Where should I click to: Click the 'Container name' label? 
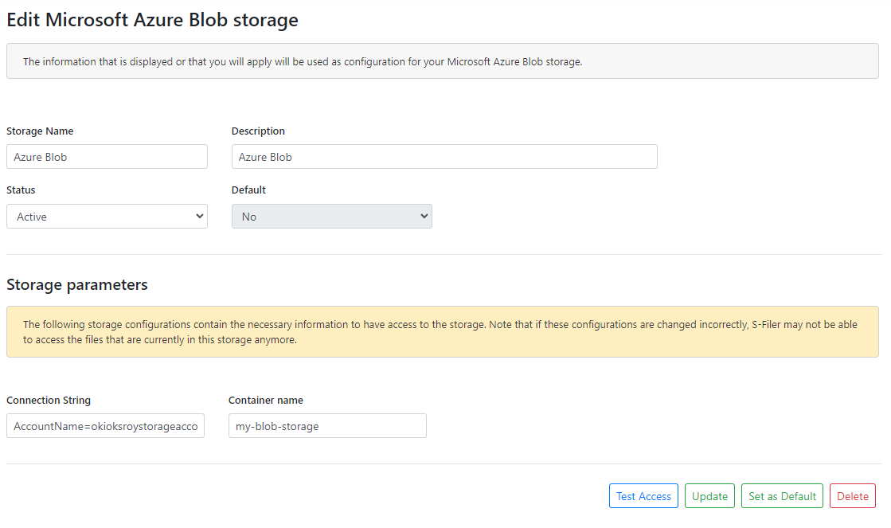click(x=265, y=400)
